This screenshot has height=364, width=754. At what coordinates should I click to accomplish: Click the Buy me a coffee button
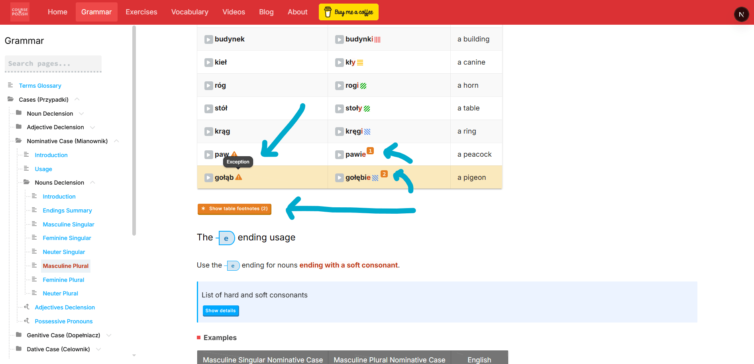tap(348, 12)
